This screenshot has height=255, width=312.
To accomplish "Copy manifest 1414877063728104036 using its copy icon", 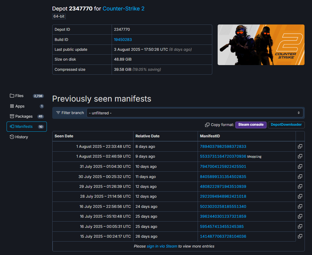I will pos(300,236).
